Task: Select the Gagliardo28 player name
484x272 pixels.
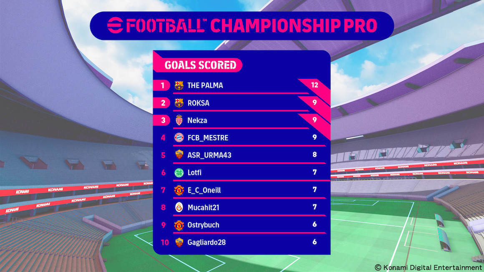Action: [207, 242]
